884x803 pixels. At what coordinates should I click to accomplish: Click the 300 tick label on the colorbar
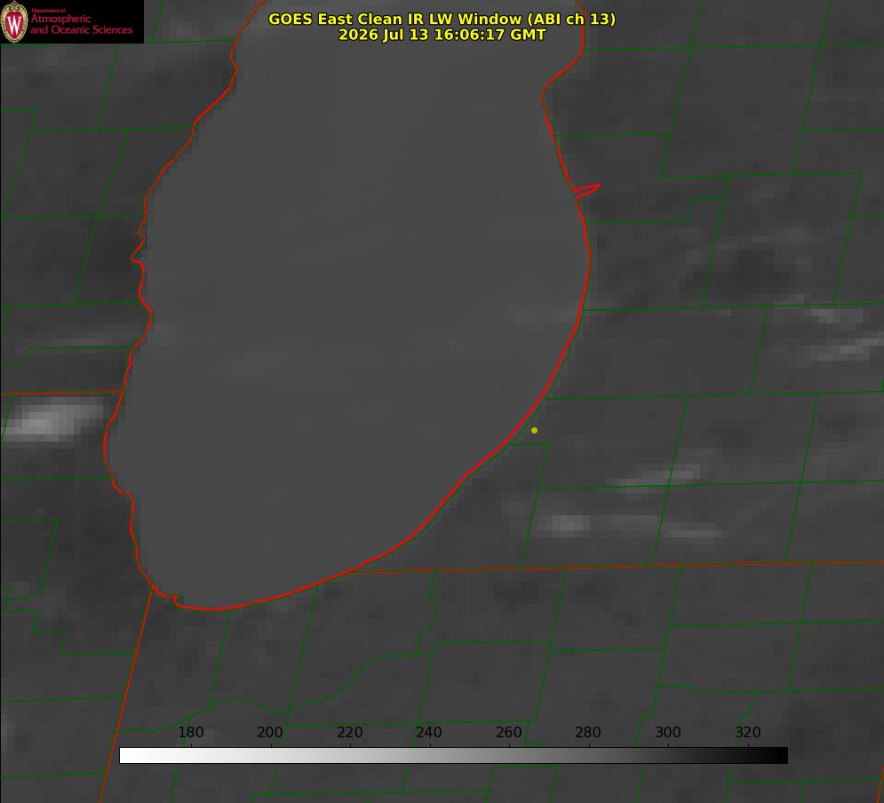tap(668, 732)
